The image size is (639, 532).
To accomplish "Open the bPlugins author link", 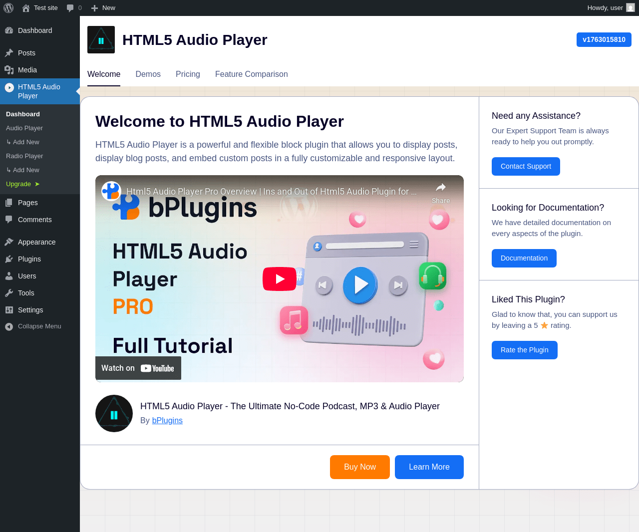I will click(x=167, y=421).
